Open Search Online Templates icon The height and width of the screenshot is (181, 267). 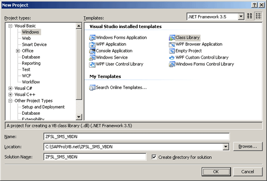(92, 88)
